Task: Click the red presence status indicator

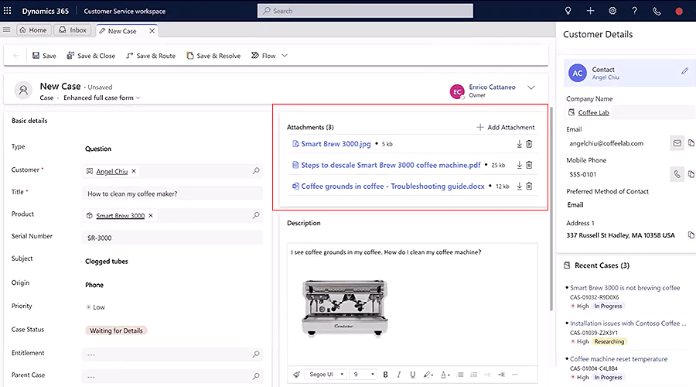Action: click(679, 12)
